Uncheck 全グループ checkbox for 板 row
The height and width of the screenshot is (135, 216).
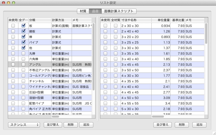(23, 26)
